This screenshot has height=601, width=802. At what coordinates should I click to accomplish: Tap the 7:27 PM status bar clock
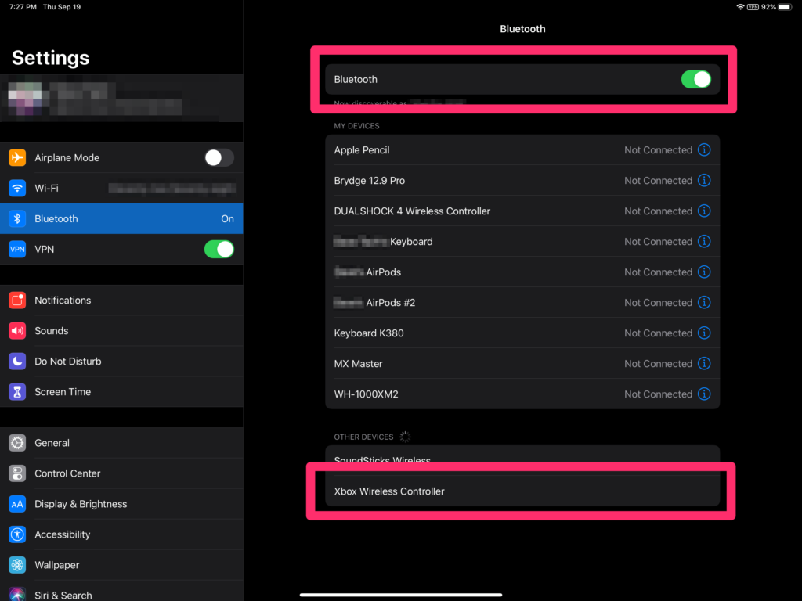pos(23,7)
